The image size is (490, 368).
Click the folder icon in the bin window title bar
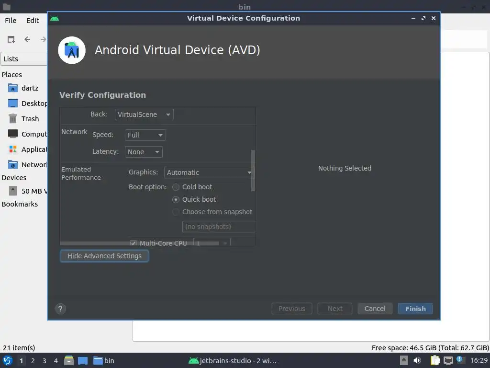7,7
